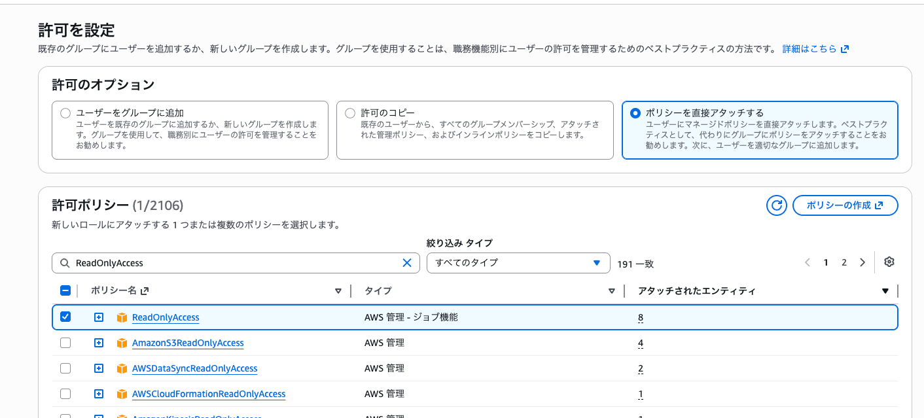The image size is (924, 418).
Task: Expand the AWSCloudFormationReadOnlyAccess row details
Action: tap(99, 394)
